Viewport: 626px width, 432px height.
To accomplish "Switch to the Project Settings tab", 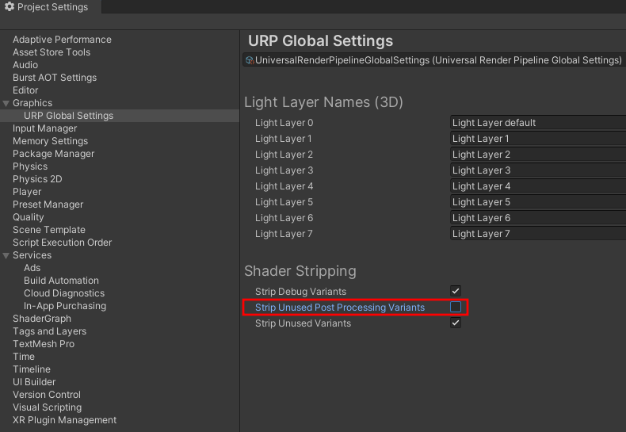I will pyautogui.click(x=52, y=7).
